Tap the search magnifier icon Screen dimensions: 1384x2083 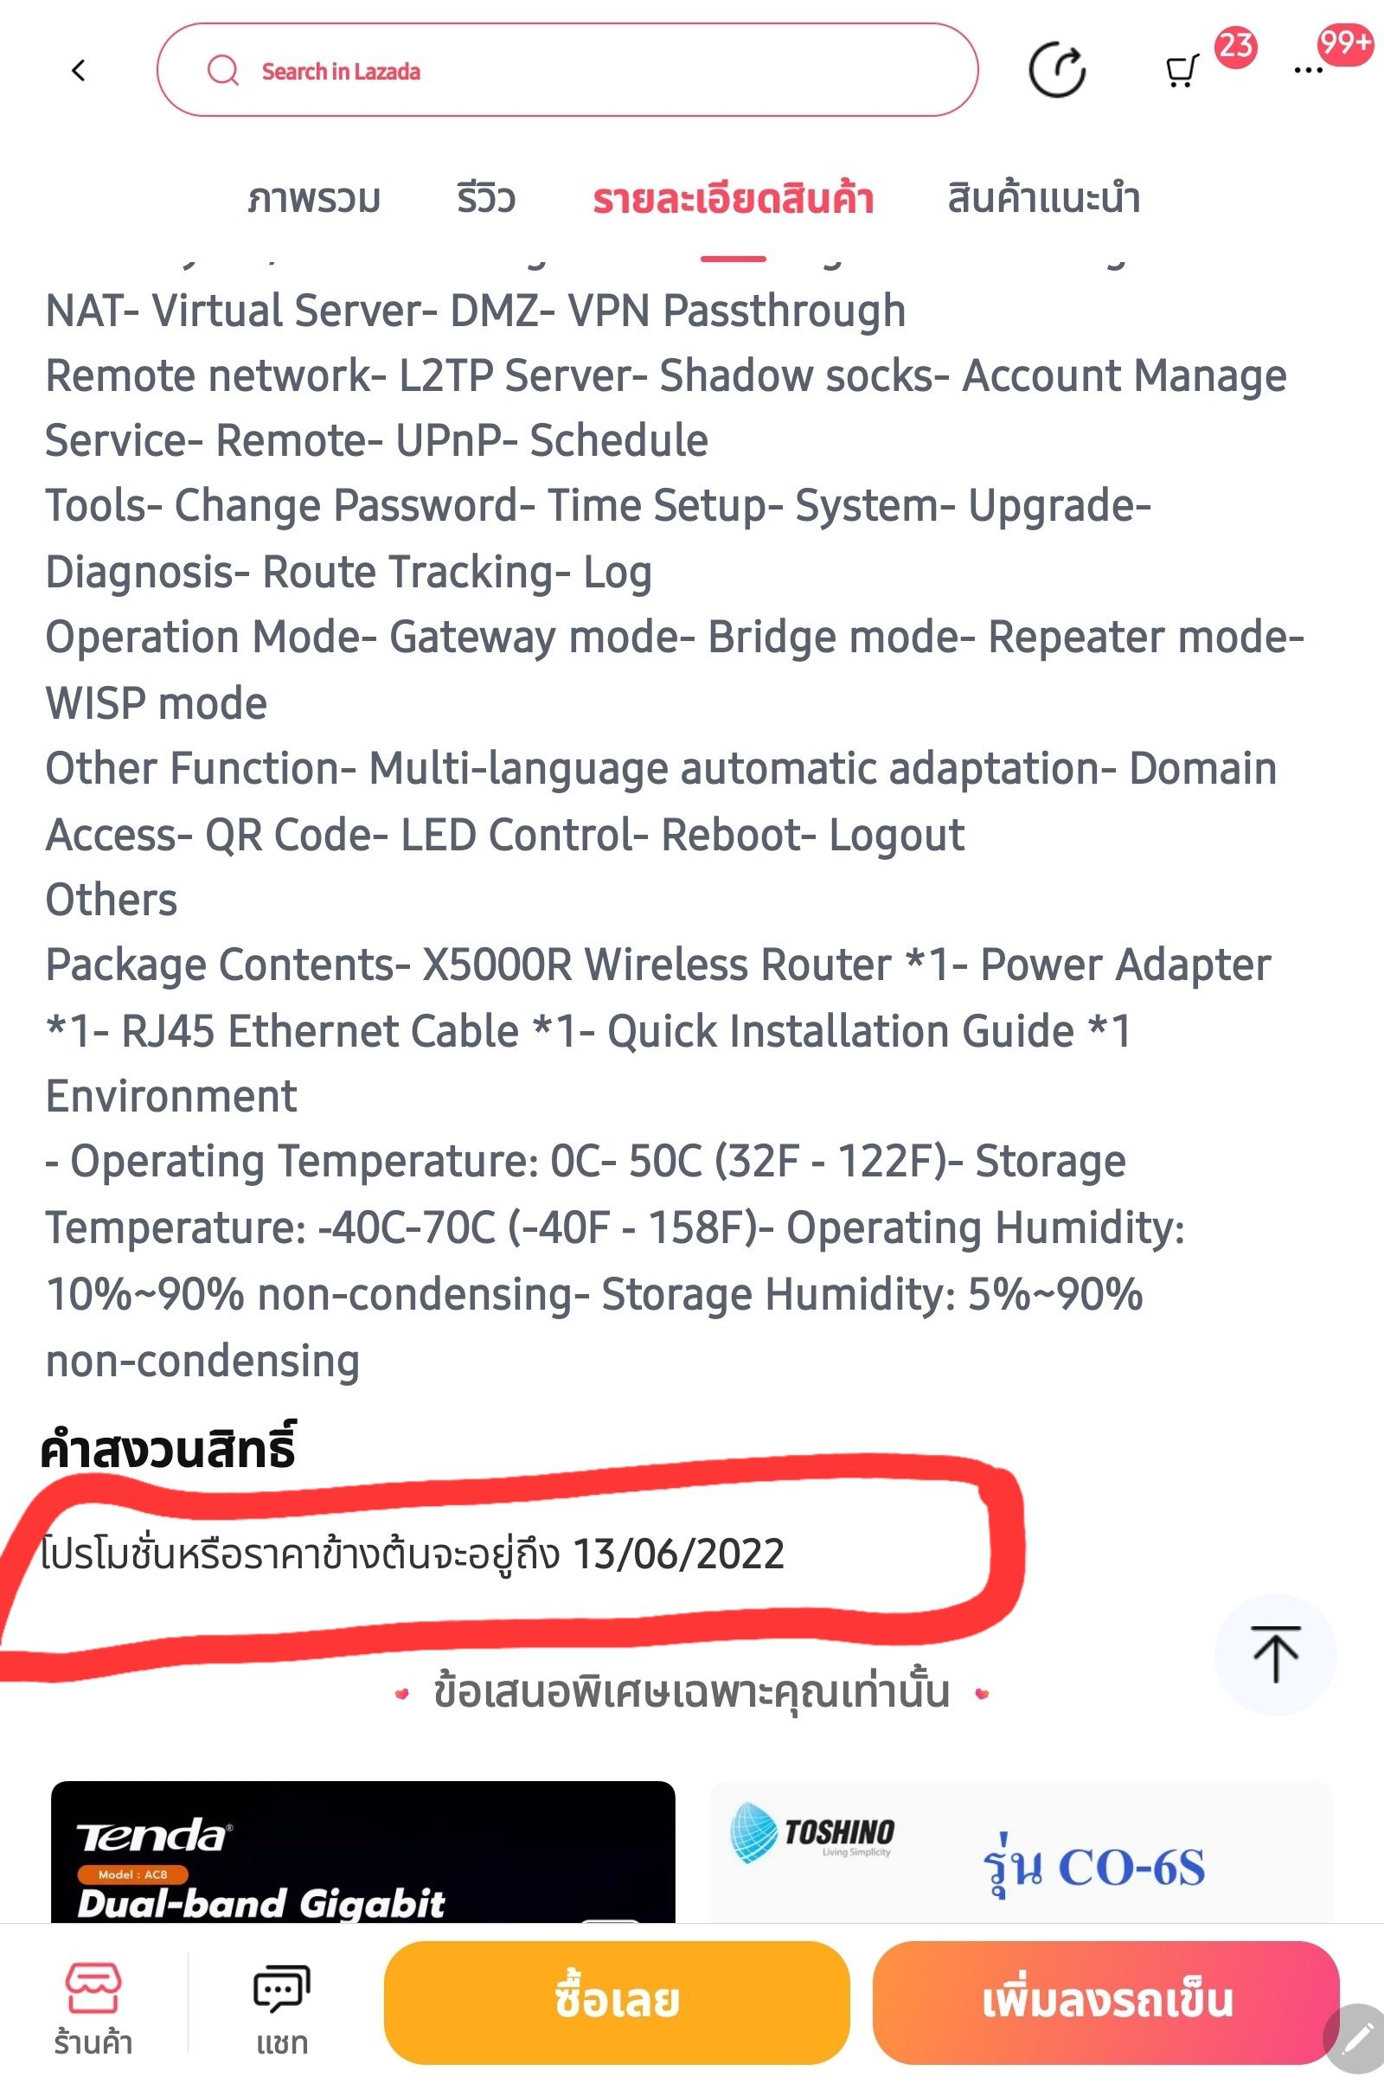[x=222, y=71]
